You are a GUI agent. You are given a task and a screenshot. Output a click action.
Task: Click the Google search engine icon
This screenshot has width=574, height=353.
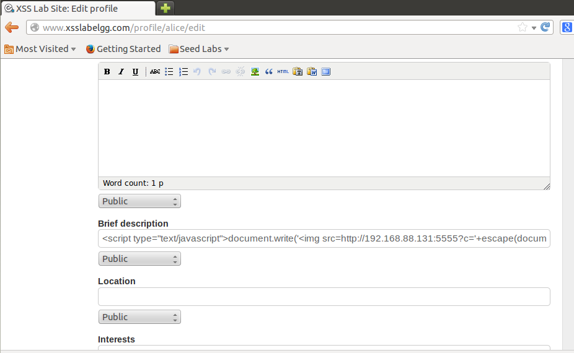(x=567, y=27)
